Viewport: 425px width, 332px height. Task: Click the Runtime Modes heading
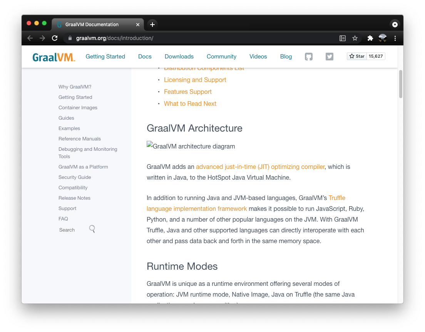pos(182,267)
